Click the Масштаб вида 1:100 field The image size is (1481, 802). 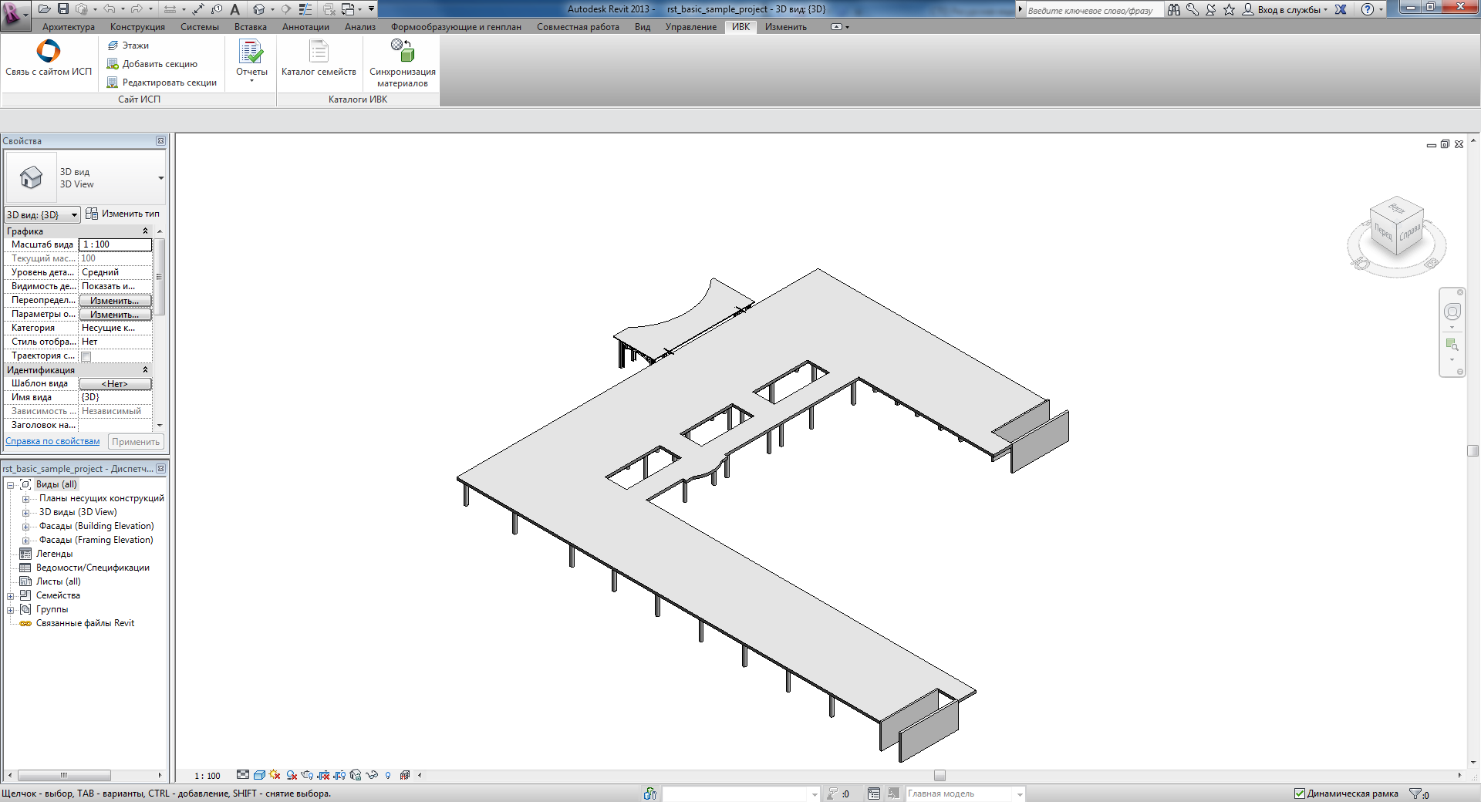point(115,244)
